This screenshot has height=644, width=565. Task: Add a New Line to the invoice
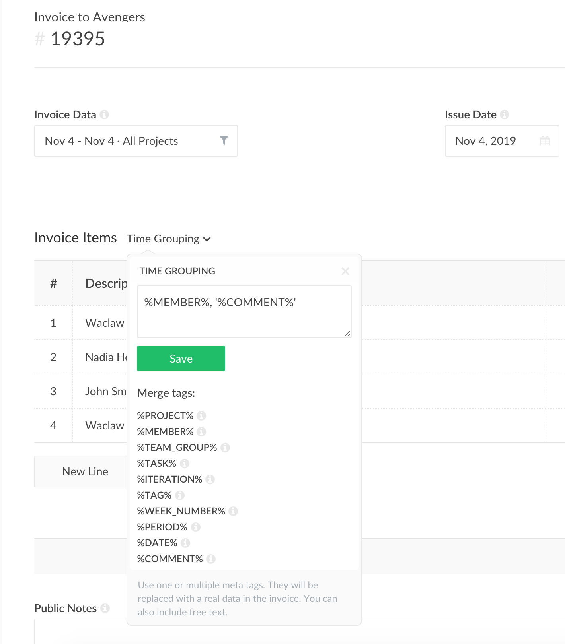[x=81, y=471]
